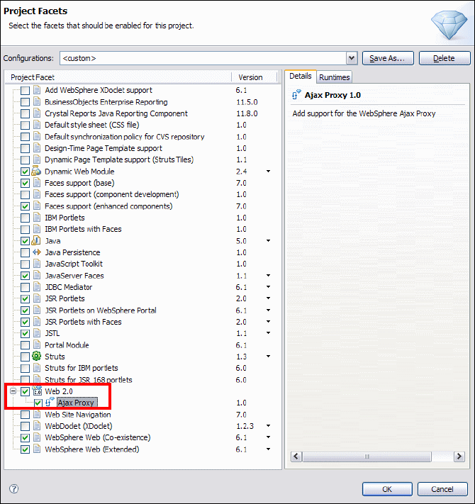Confirm with the OK button
475x504 pixels.
click(387, 489)
